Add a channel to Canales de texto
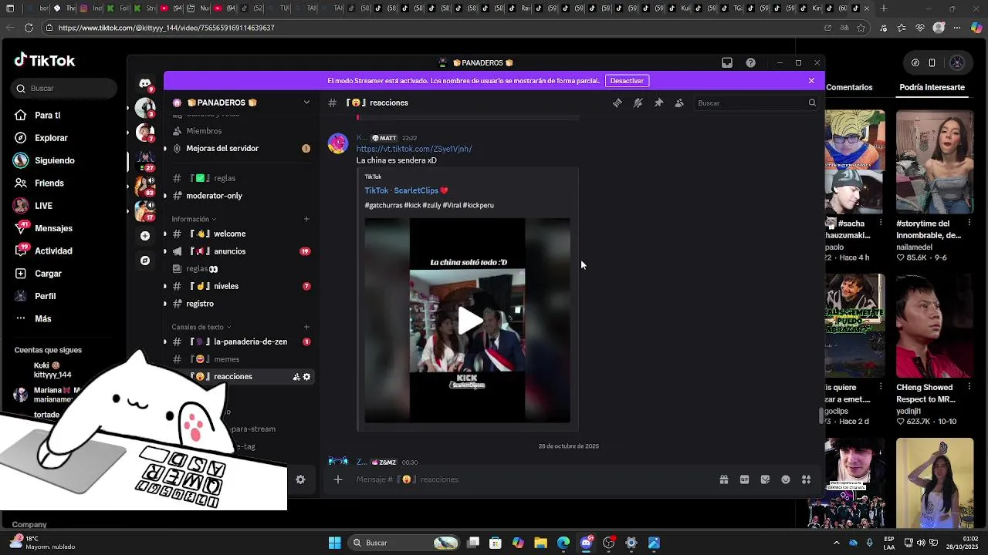988x555 pixels. coord(306,327)
